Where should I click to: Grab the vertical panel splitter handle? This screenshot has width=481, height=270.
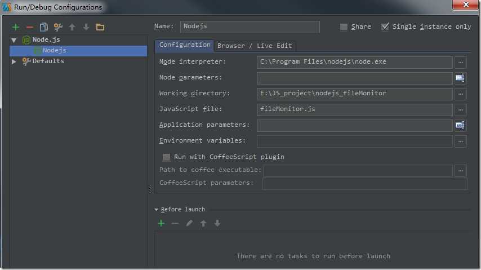[150, 189]
